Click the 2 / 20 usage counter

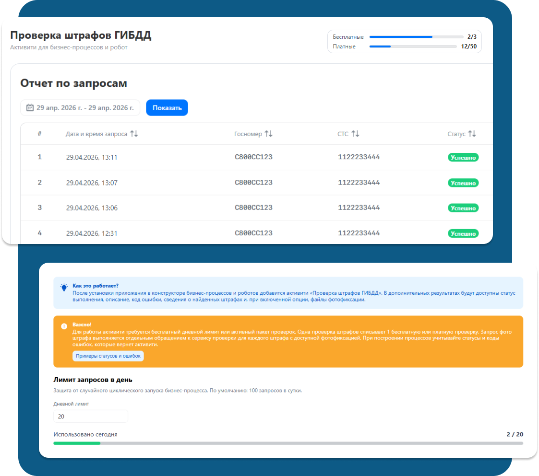(x=515, y=434)
